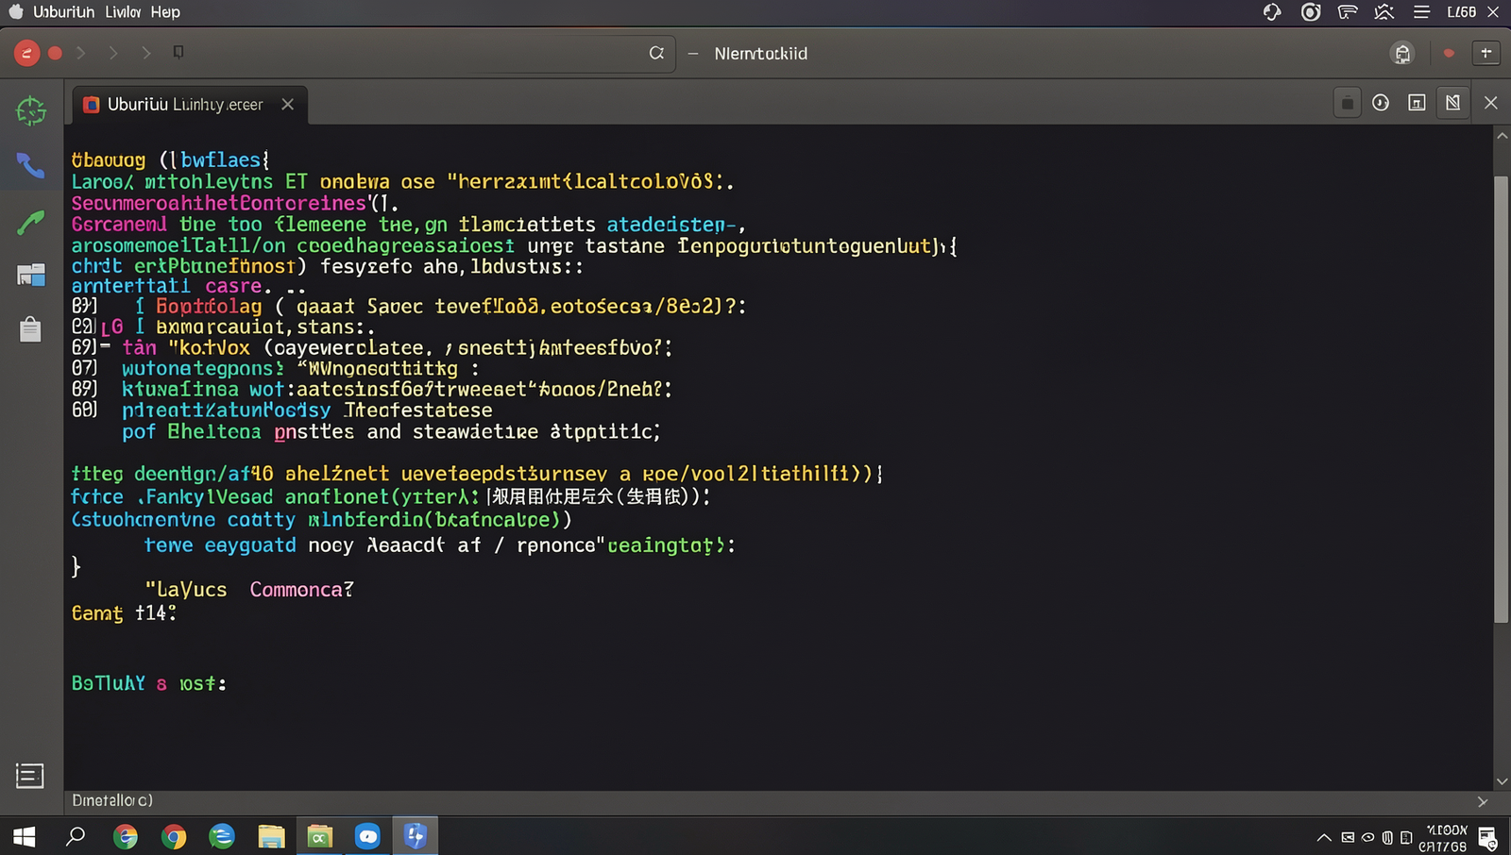
Task: Open the green target sidebar icon
Action: coord(31,110)
